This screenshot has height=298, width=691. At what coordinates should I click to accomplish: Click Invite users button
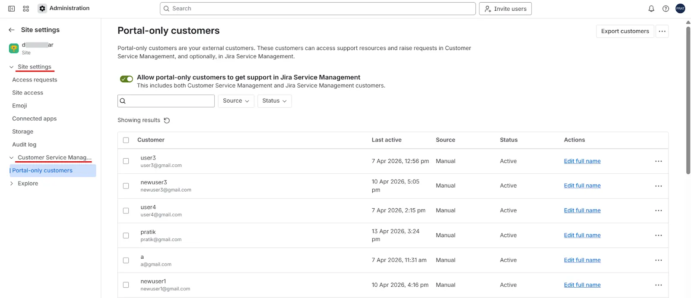point(505,9)
